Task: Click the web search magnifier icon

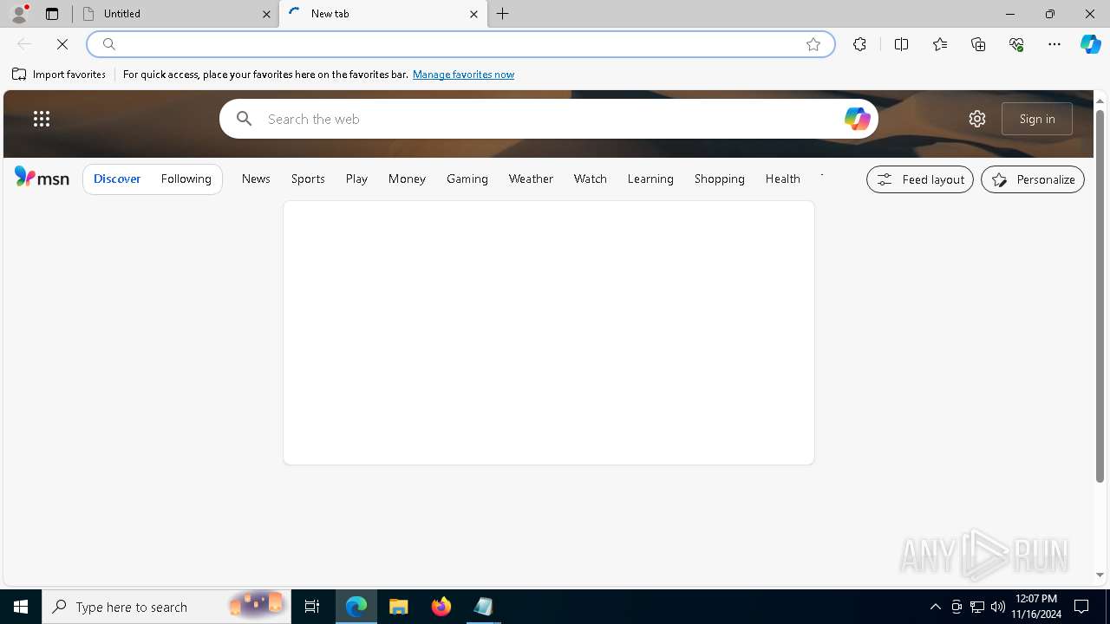Action: tap(245, 119)
